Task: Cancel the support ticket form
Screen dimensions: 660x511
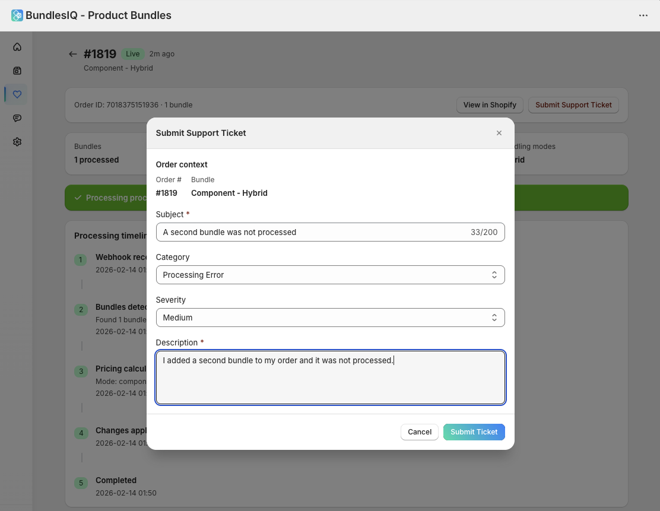Action: pyautogui.click(x=419, y=432)
